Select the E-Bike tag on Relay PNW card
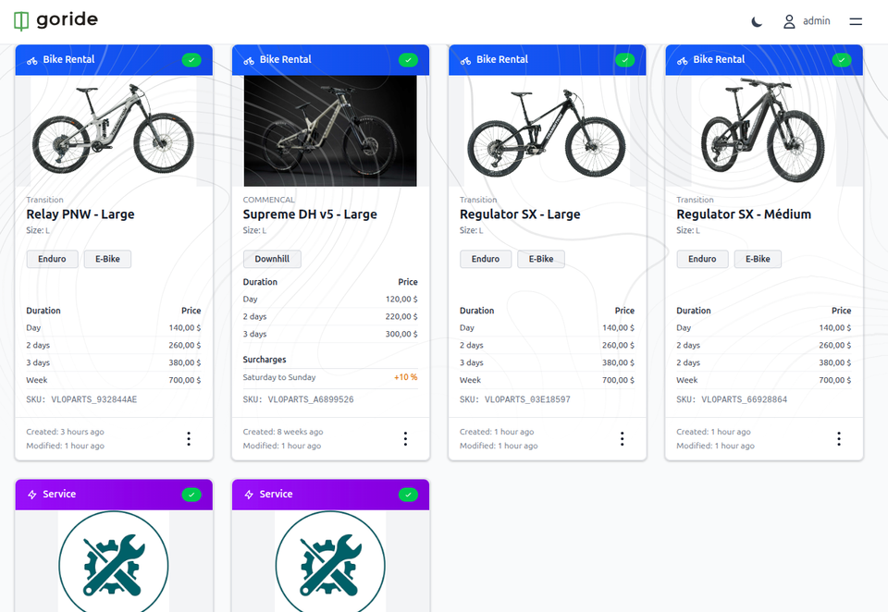The height and width of the screenshot is (612, 888). [106, 259]
